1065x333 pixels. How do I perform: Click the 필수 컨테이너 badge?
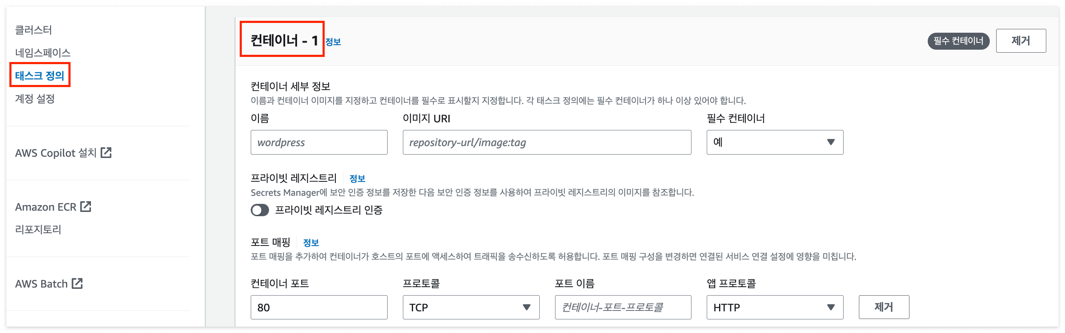click(x=959, y=41)
